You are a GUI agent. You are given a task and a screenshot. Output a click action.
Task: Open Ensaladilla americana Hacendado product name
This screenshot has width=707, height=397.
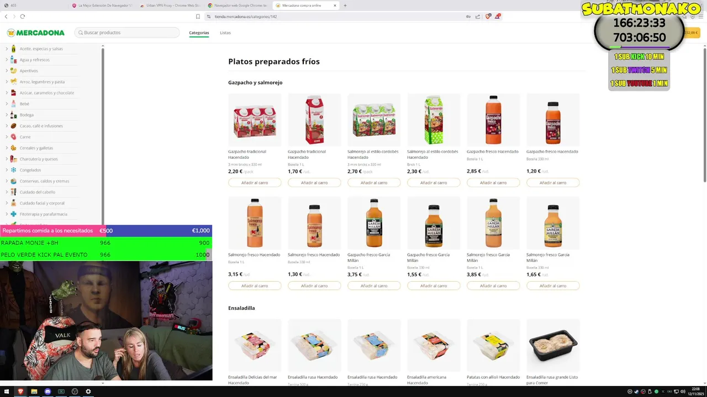[426, 380]
